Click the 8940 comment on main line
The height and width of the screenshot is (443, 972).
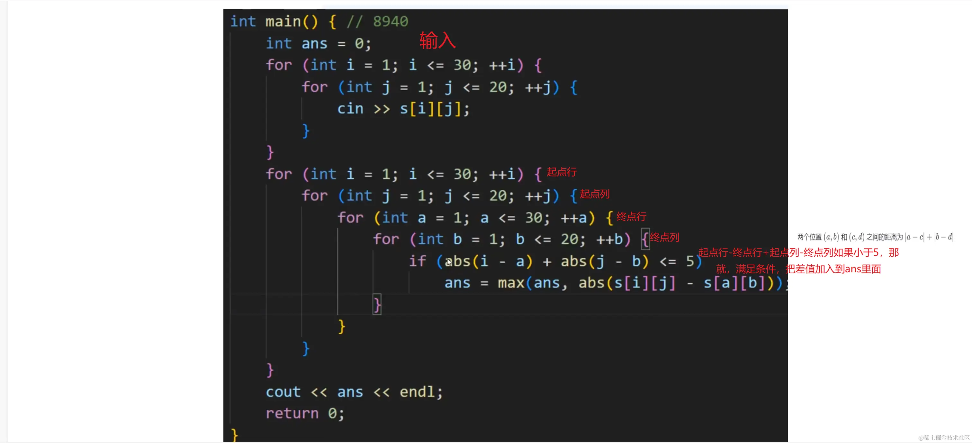pos(390,22)
